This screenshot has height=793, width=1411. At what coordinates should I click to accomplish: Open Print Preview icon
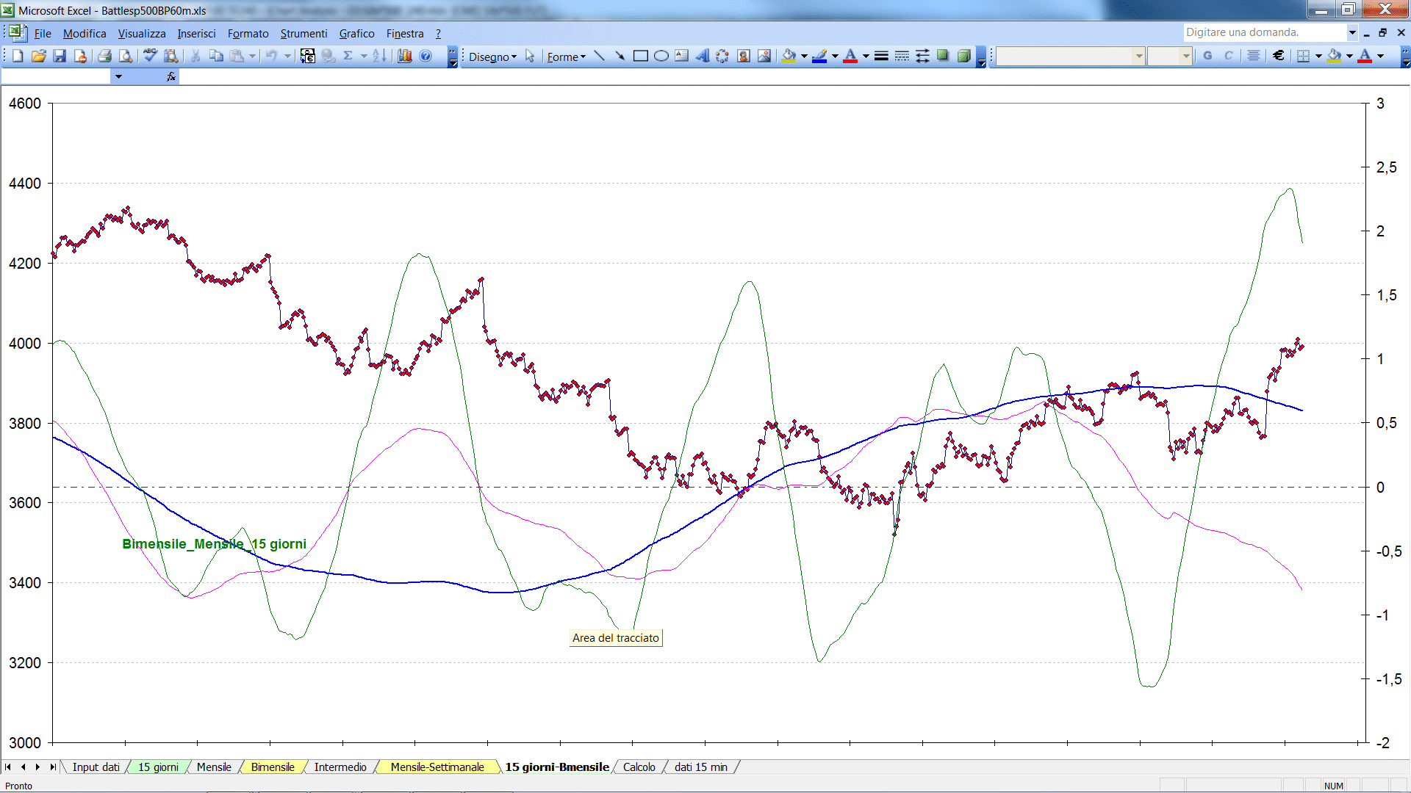[x=126, y=56]
